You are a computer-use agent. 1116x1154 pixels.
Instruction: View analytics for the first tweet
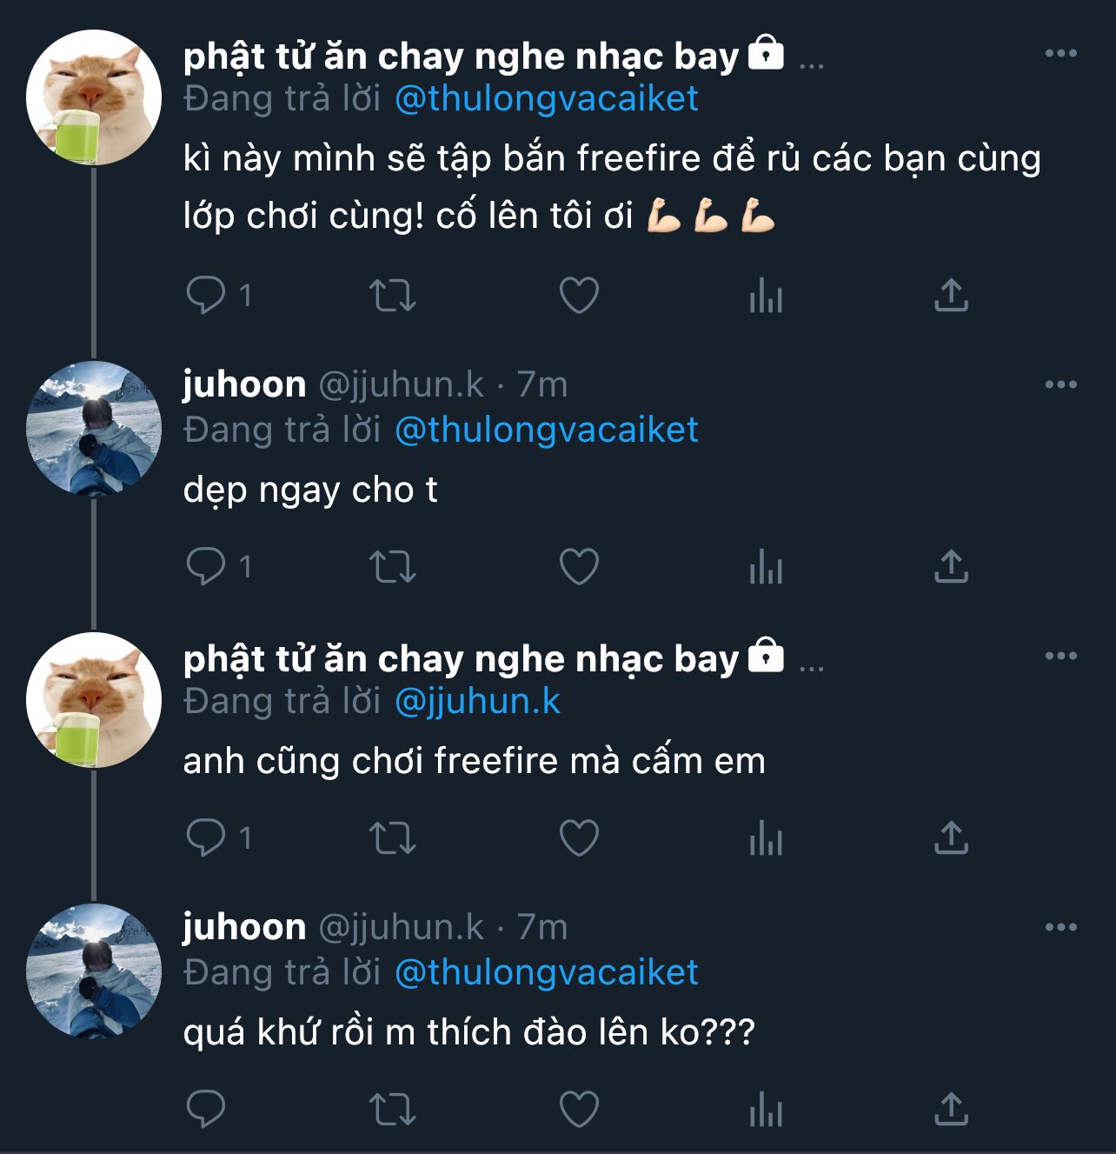(x=766, y=296)
